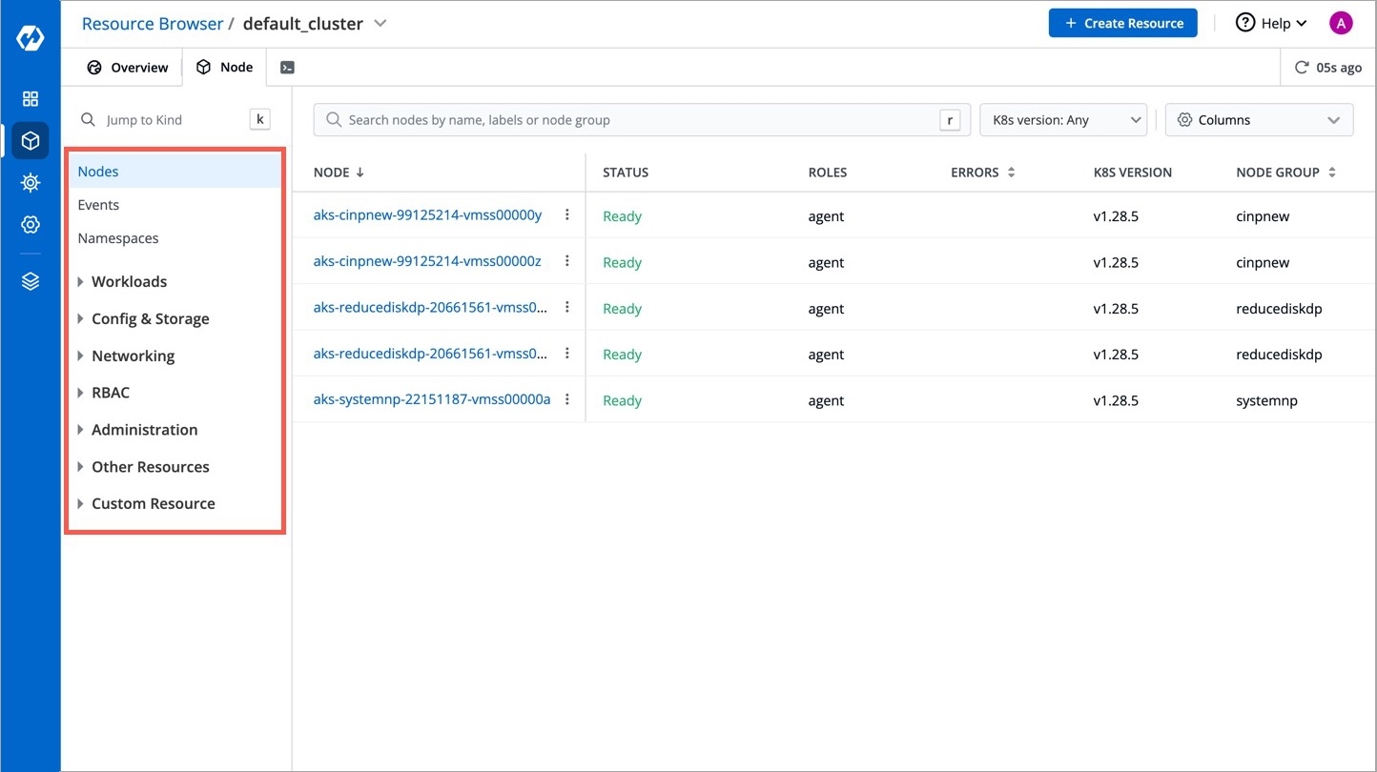The width and height of the screenshot is (1377, 772).
Task: Open the terminal tab icon
Action: point(287,68)
